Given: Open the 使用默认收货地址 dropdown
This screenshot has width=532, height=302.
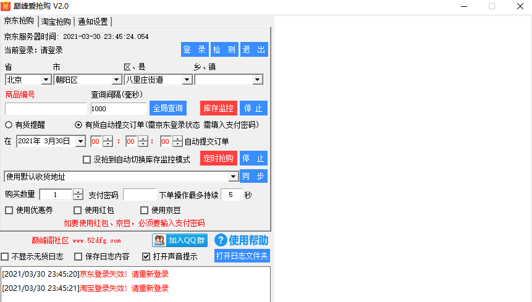Looking at the screenshot, I should click(x=233, y=176).
